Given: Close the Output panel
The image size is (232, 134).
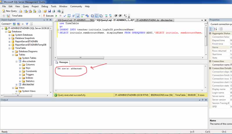Looking at the screenshot, I should [x=206, y=100].
